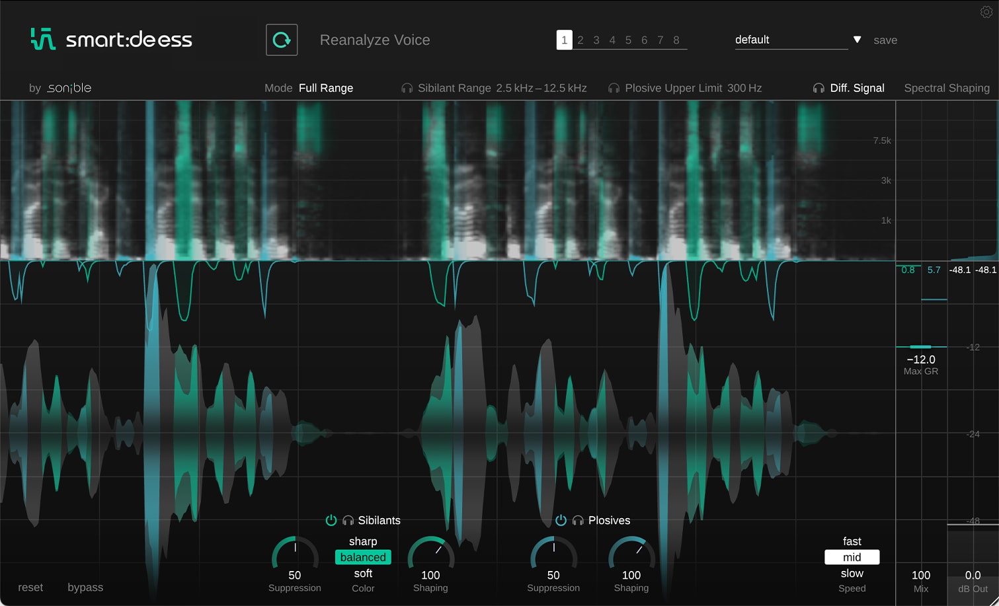Image resolution: width=999 pixels, height=606 pixels.
Task: Select preset slot 1
Action: coord(564,40)
